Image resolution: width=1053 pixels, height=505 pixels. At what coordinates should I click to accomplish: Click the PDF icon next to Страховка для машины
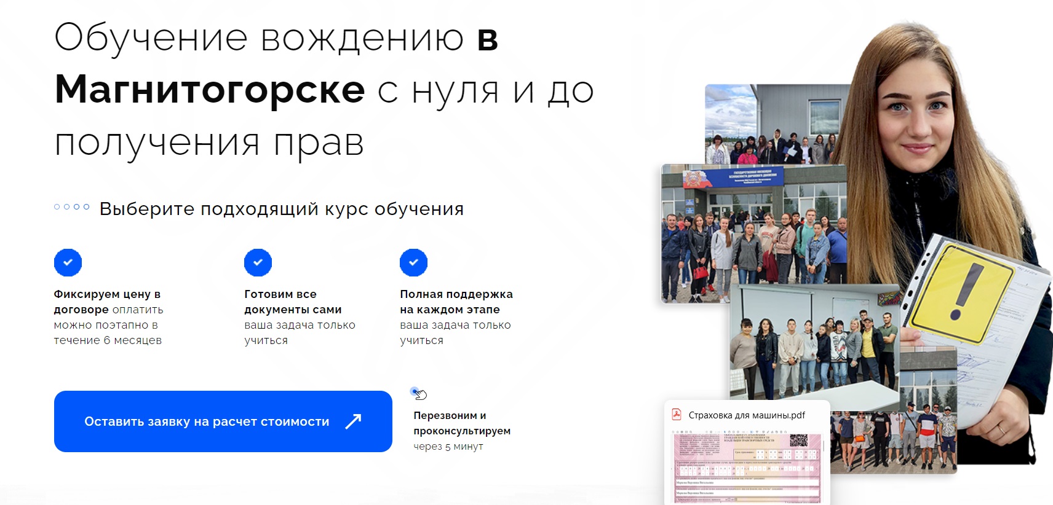[677, 415]
